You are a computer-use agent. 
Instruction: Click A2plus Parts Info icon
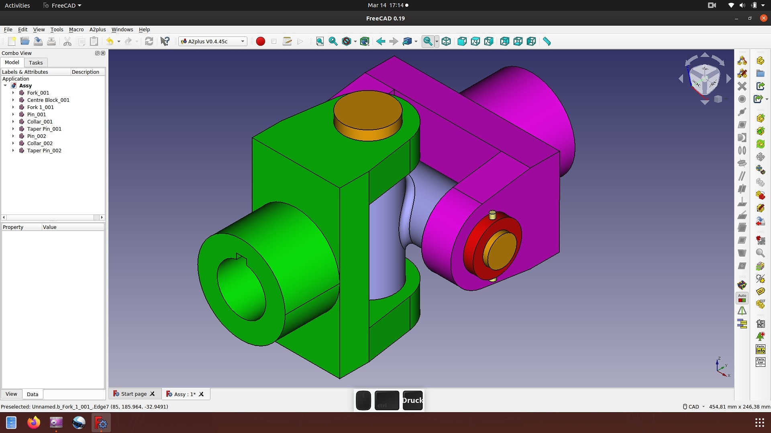(x=760, y=349)
